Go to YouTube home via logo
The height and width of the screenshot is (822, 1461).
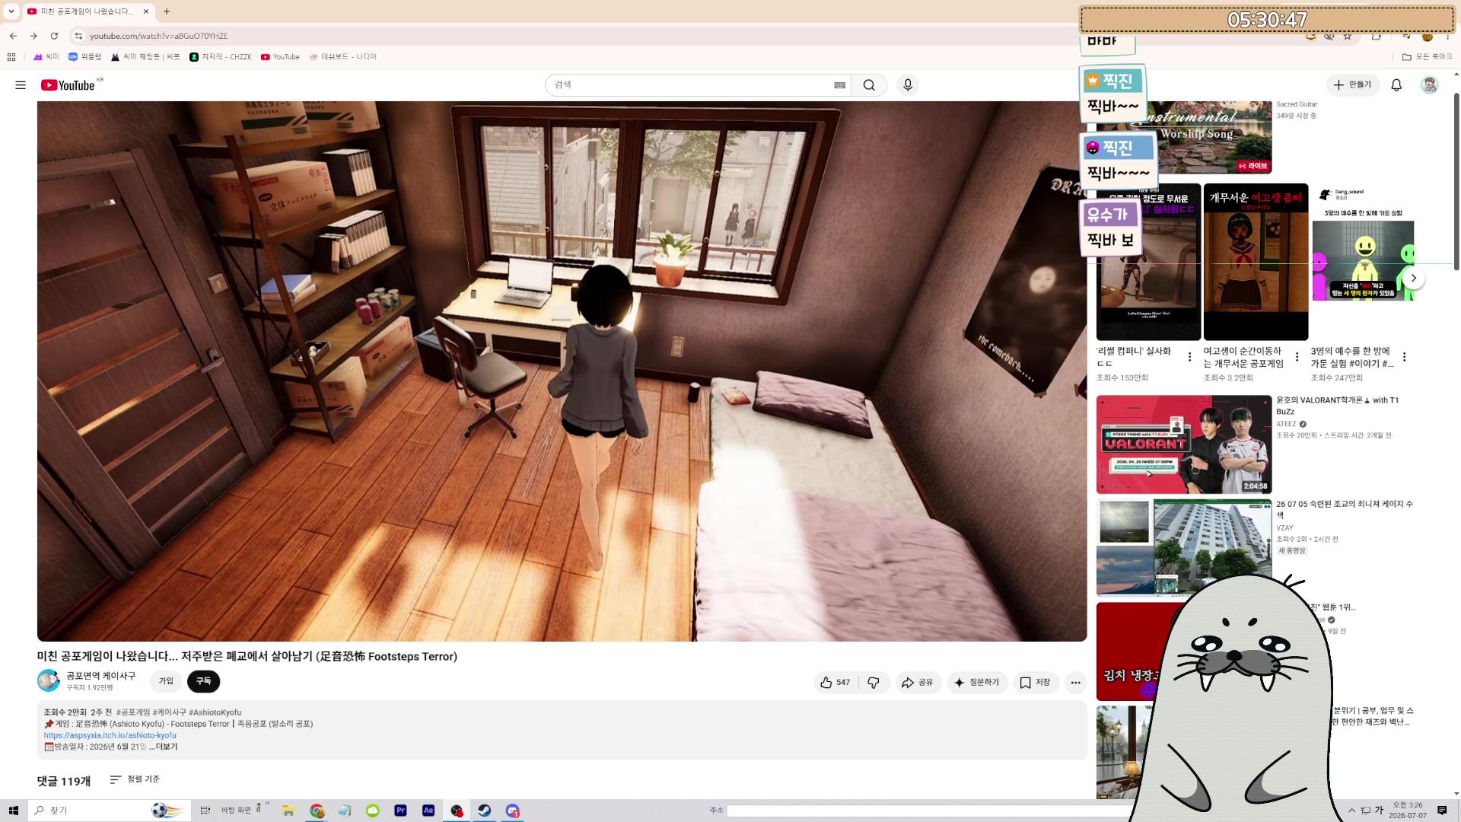pos(68,85)
